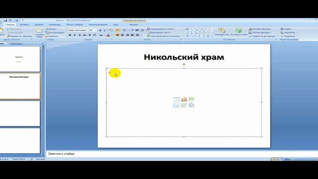318x179 pixels.
Task: Insert clip art via placeholder icon
Action: 184,105
